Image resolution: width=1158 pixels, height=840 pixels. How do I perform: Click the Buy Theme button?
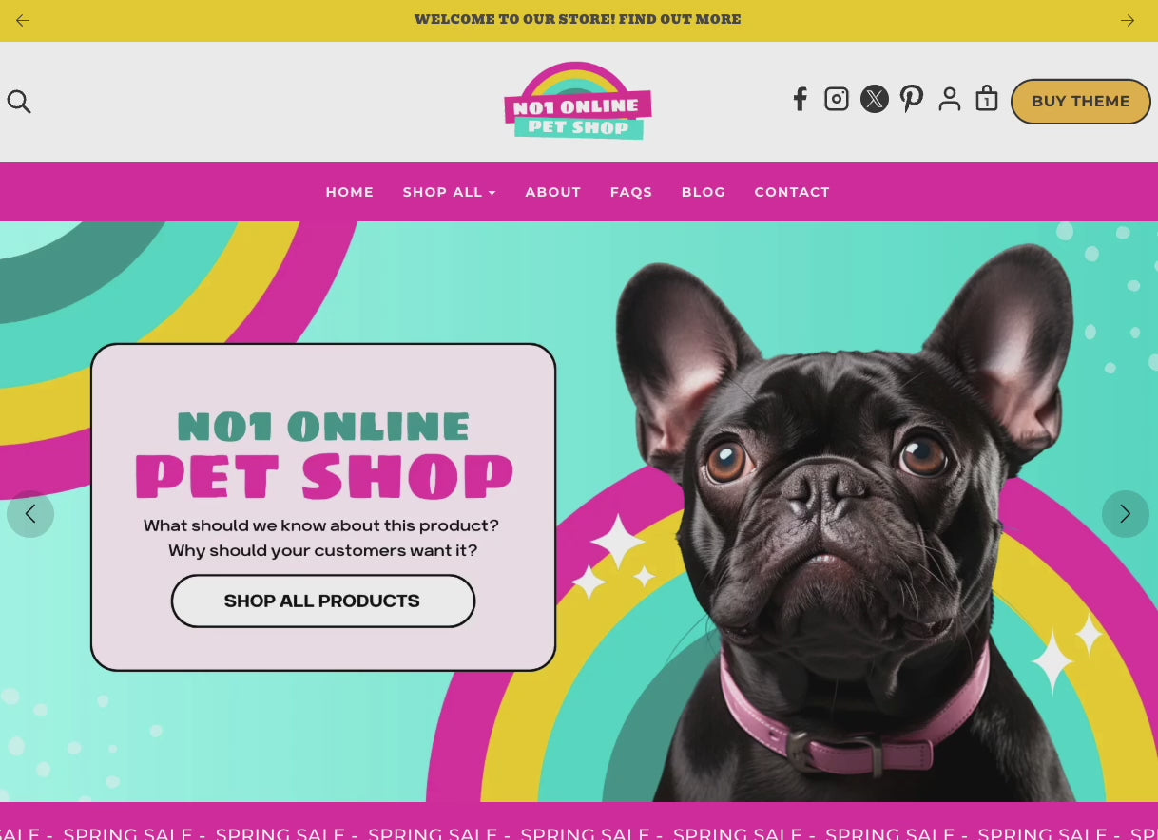[1081, 102]
